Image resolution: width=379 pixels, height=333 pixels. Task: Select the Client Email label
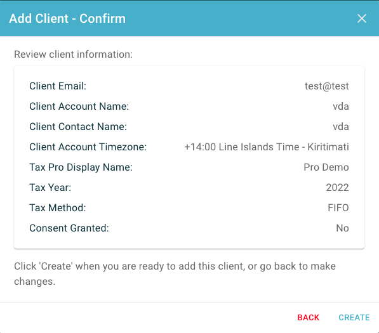click(x=58, y=86)
